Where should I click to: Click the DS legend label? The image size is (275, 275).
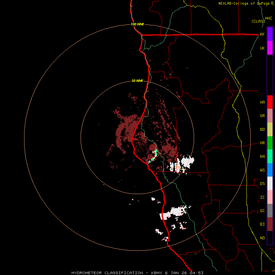262,184
